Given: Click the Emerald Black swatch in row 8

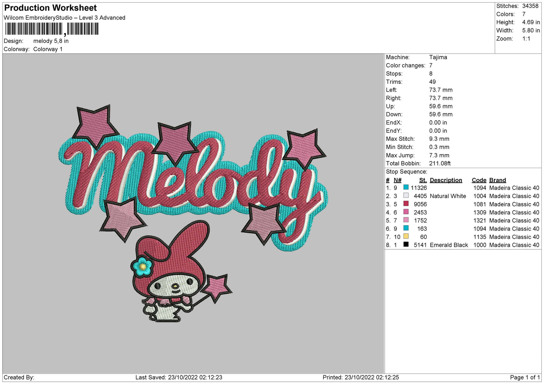Looking at the screenshot, I should [x=406, y=244].
